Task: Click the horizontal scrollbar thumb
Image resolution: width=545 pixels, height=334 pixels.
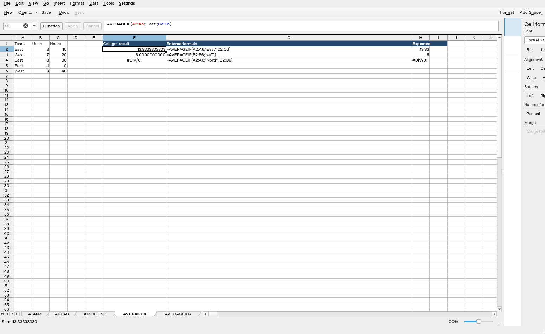Action: coord(213,314)
